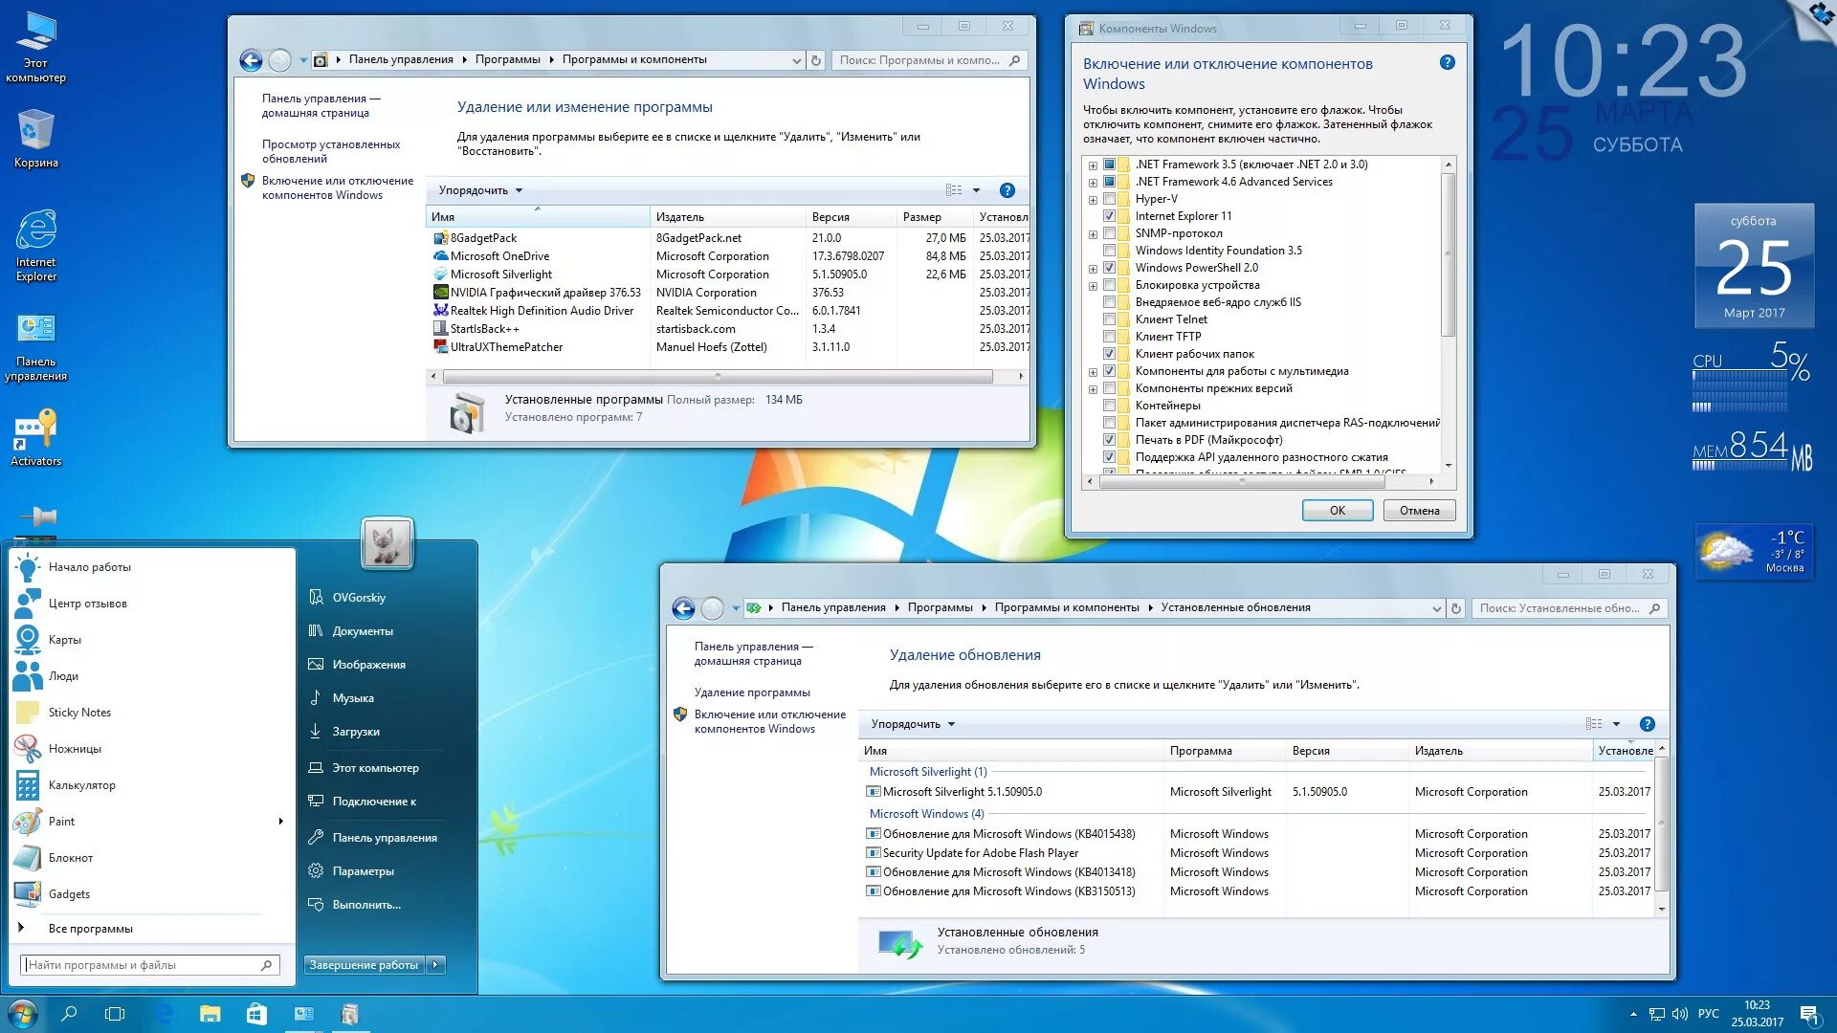
Task: Uncheck Internet Explorer 11 component
Action: [1110, 216]
